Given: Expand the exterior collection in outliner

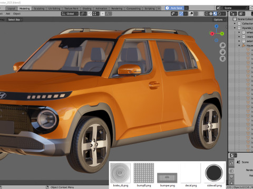Looking at the screenshot, I should (239, 41).
